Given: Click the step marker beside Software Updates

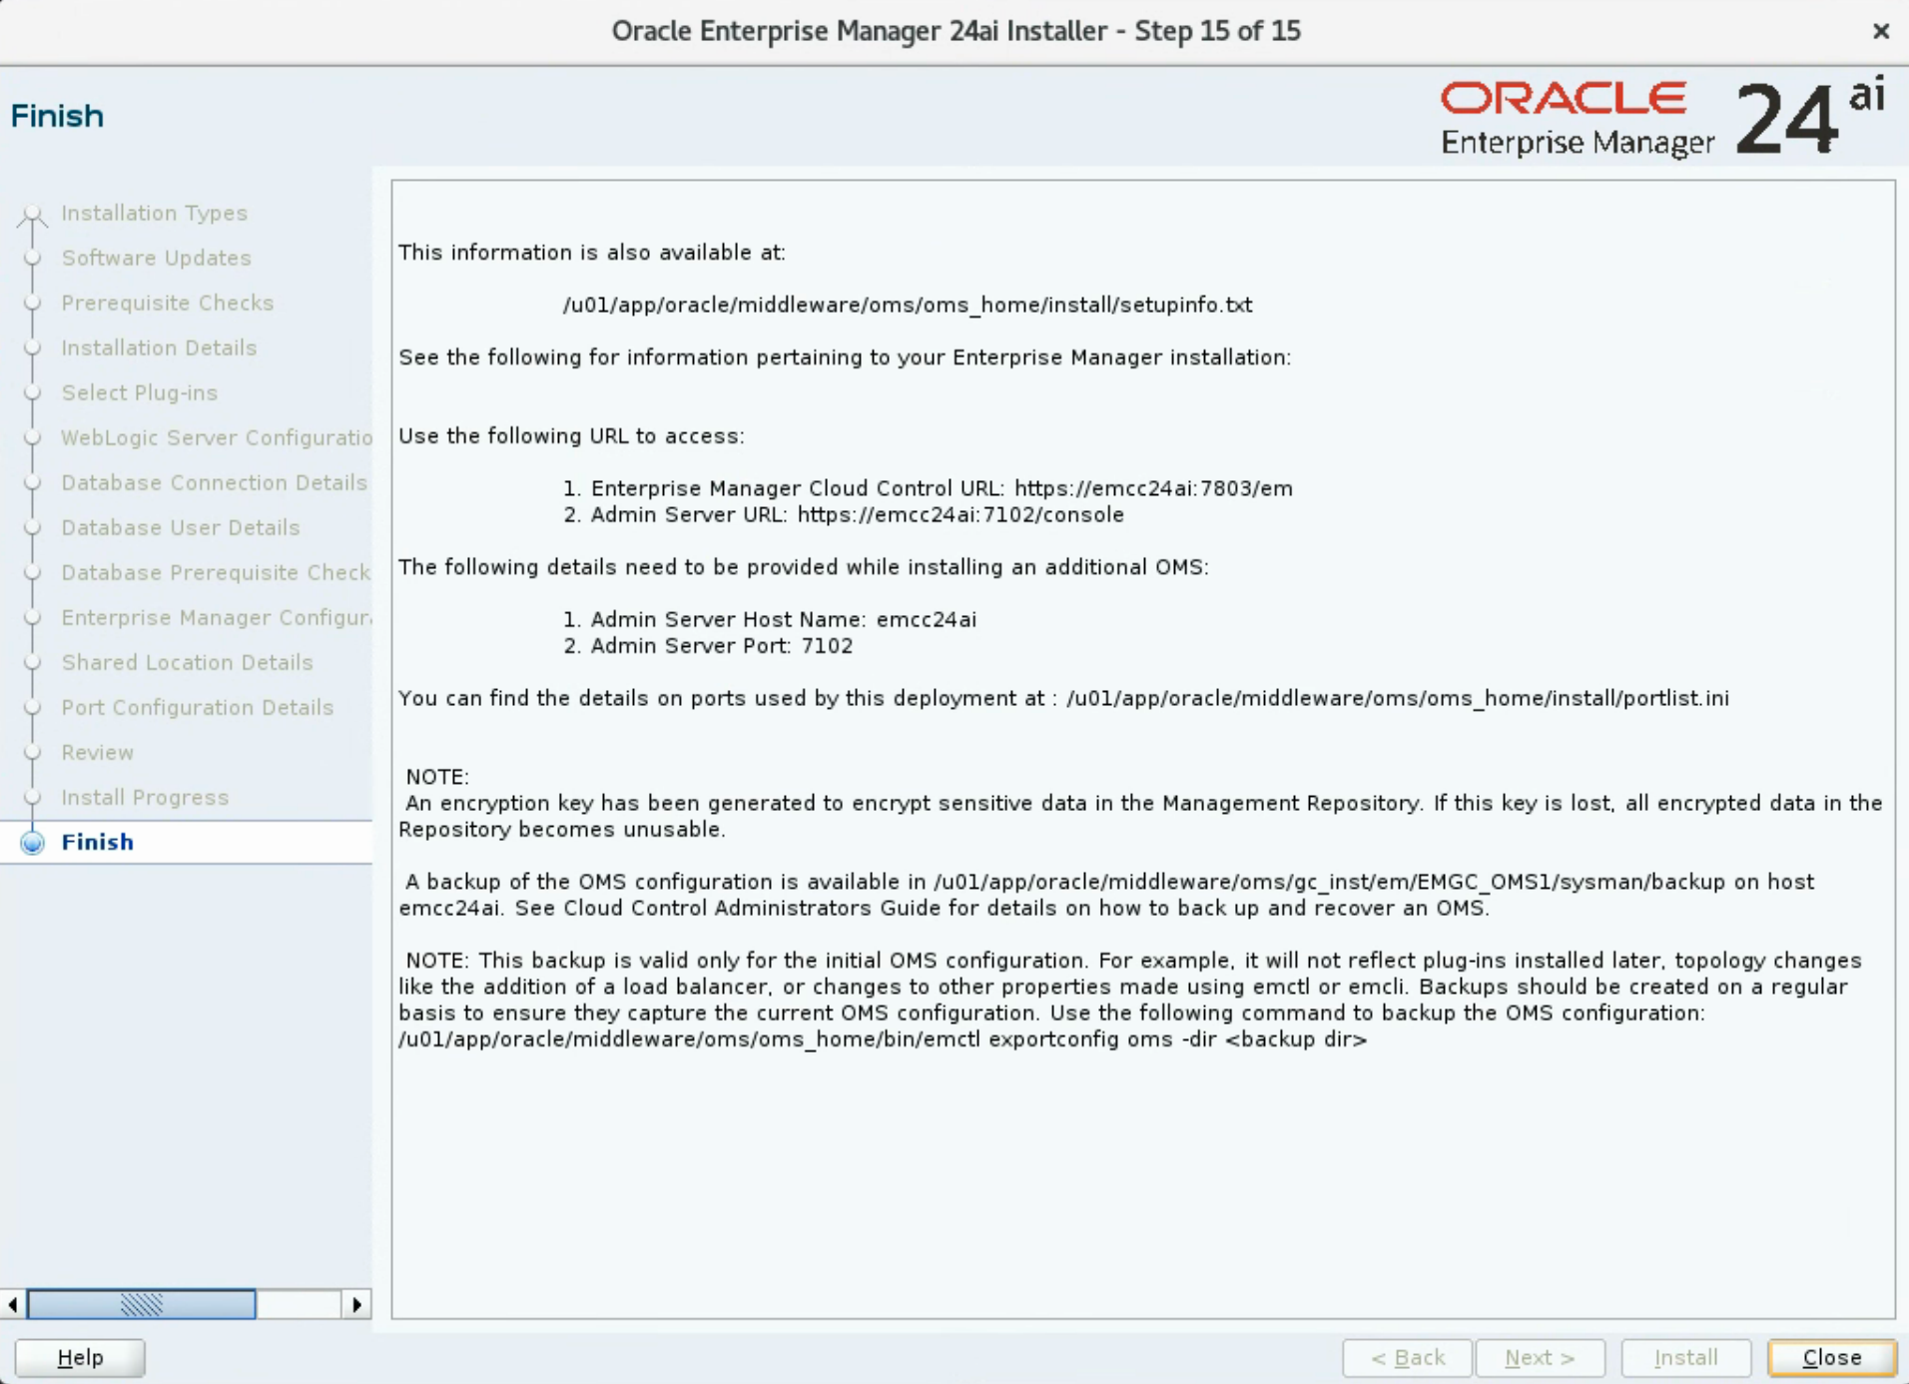Looking at the screenshot, I should (x=32, y=258).
